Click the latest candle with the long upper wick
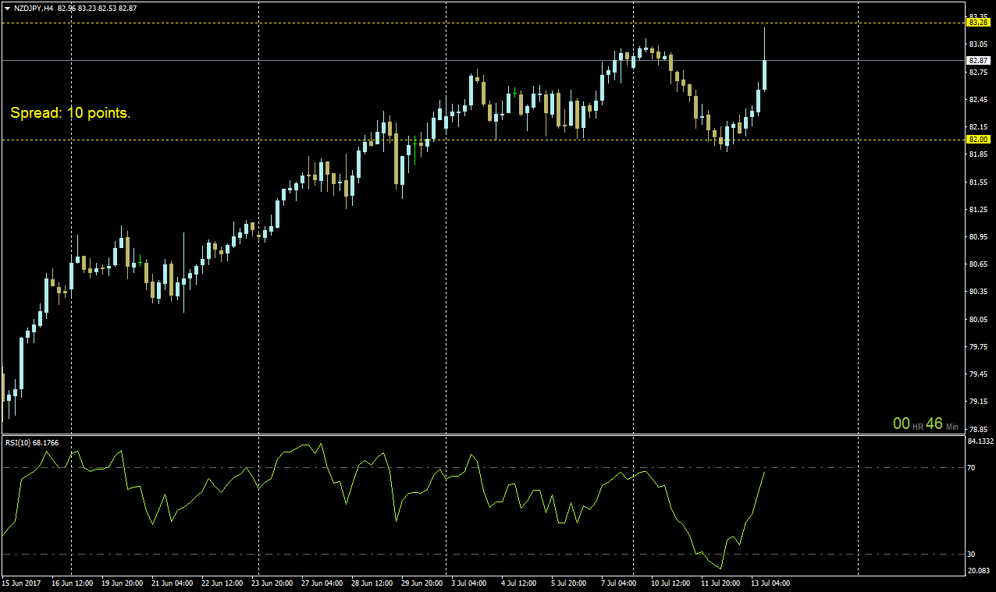 765,74
